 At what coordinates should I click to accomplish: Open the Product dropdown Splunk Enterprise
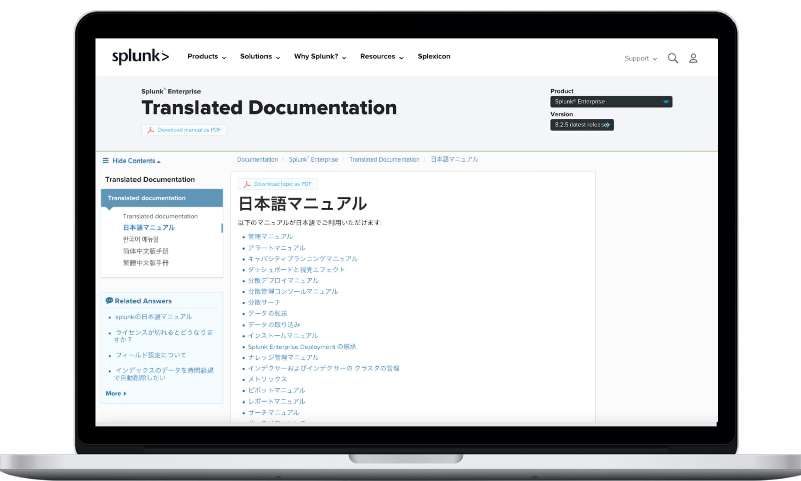[x=611, y=101]
